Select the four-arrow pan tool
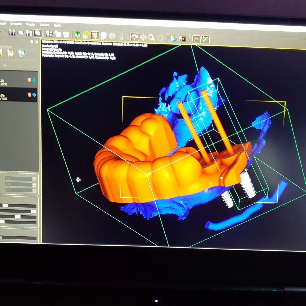The height and width of the screenshot is (306, 306). pyautogui.click(x=143, y=37)
